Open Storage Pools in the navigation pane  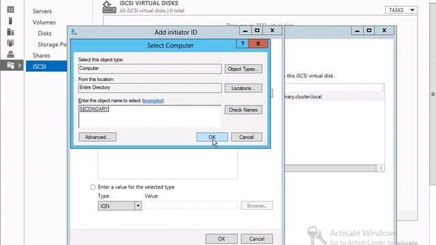[52, 44]
